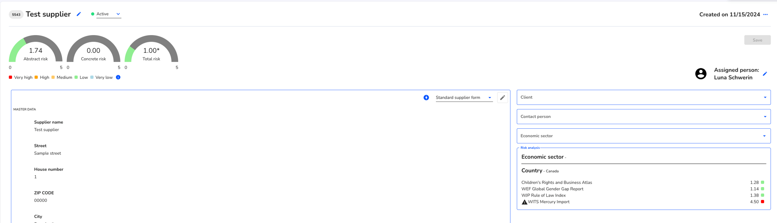Click the Test supplier heading
The height and width of the screenshot is (223, 777).
click(x=48, y=14)
